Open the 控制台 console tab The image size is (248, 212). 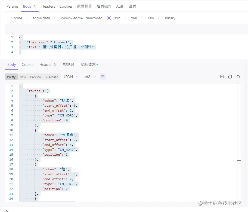(69, 64)
